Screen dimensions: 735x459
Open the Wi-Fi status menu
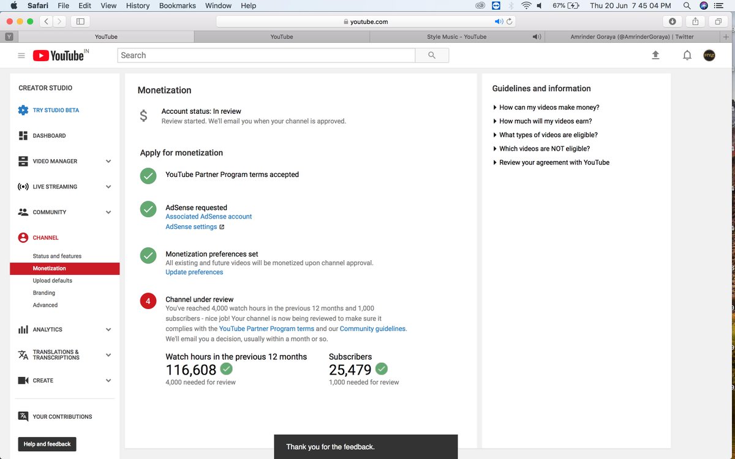[526, 6]
